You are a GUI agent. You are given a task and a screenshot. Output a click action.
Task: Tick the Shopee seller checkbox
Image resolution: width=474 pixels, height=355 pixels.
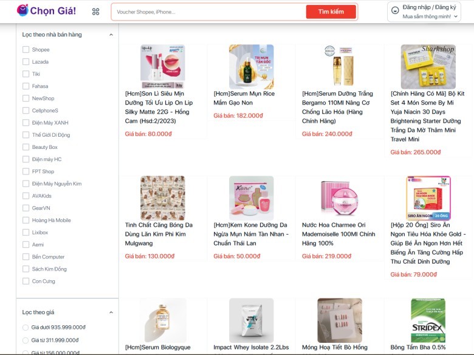(x=26, y=50)
